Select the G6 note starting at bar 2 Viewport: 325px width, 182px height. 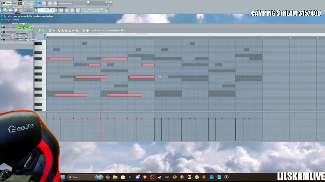[90, 77]
